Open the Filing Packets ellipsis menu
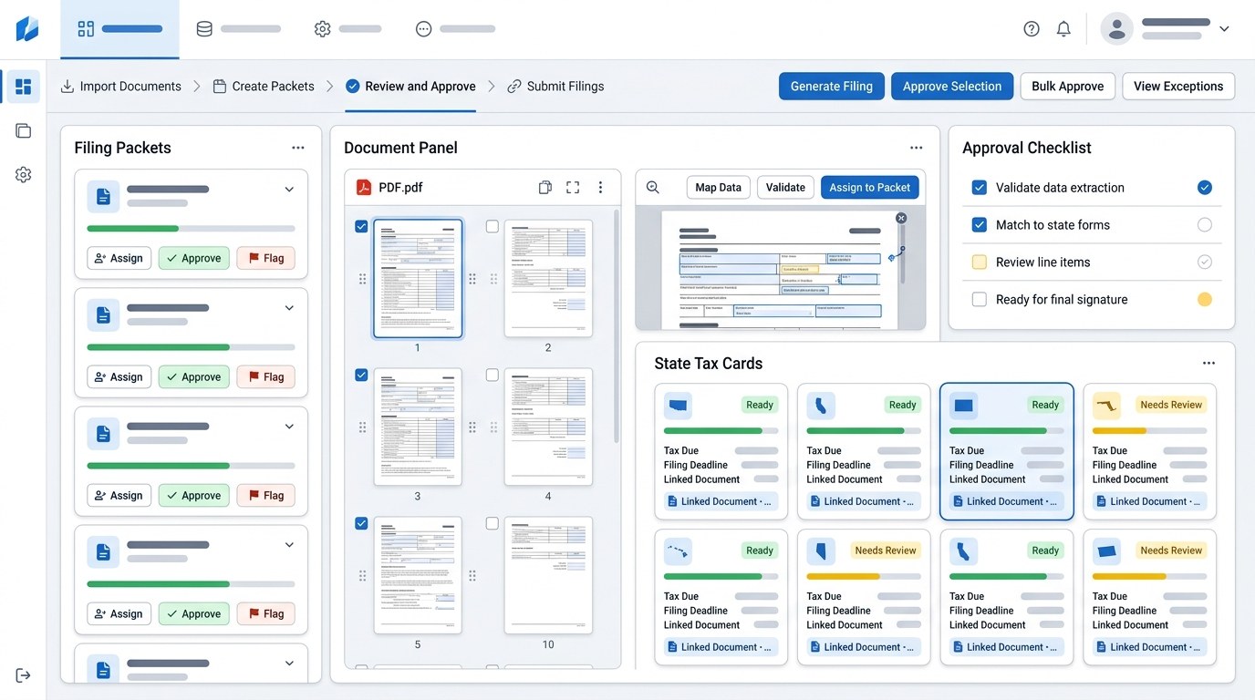This screenshot has height=700, width=1255. coord(298,148)
